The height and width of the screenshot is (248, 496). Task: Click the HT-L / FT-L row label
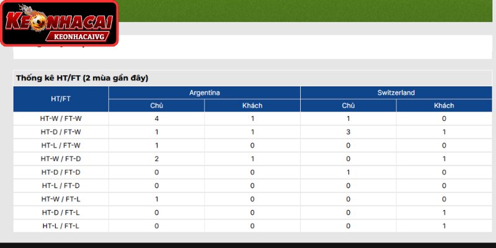61,226
